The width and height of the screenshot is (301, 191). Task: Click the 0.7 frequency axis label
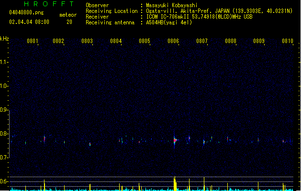coord(4,158)
